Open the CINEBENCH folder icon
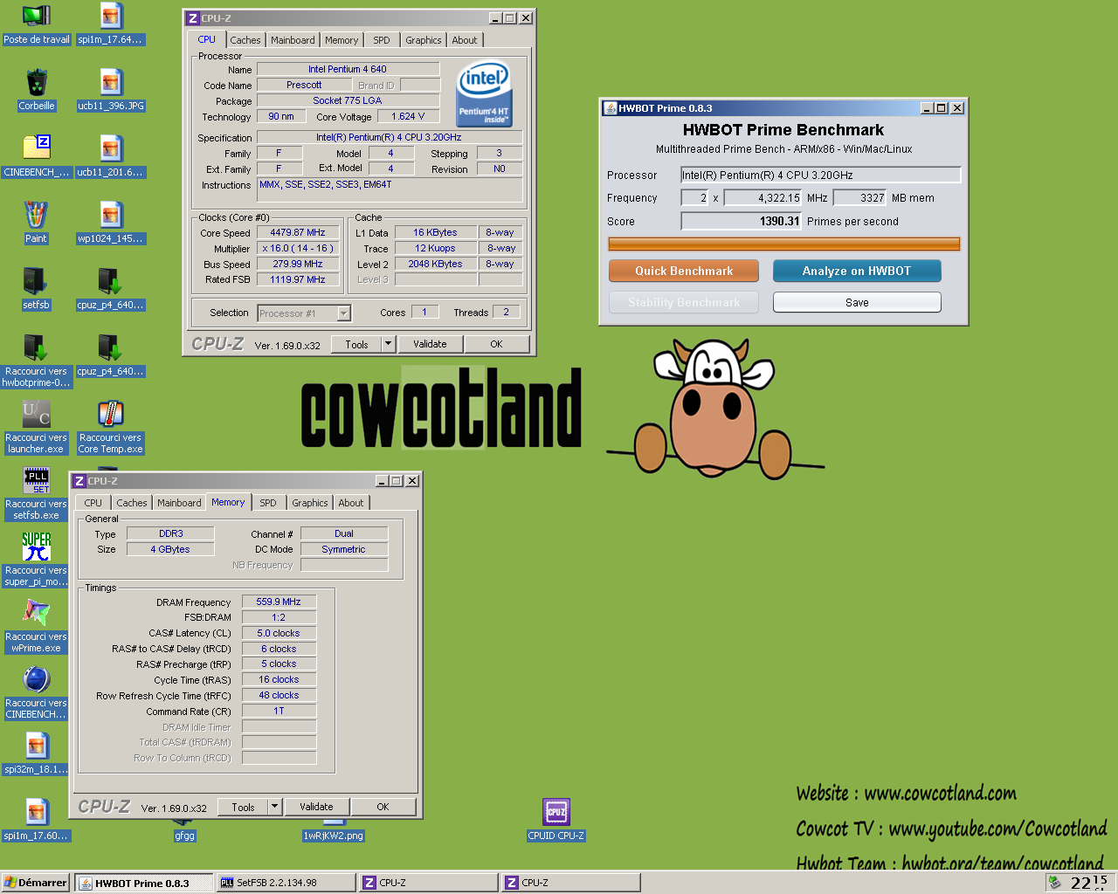Viewport: 1118px width, 894px height. (36, 156)
